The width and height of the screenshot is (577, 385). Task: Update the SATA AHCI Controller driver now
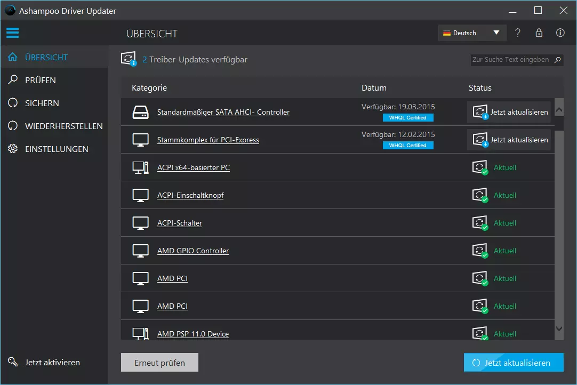[509, 112]
